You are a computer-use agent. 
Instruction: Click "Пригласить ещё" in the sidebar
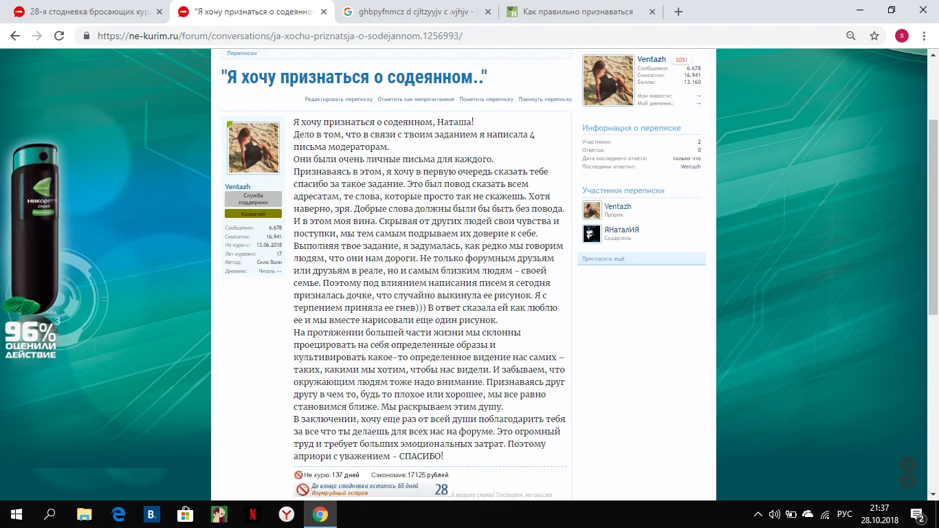603,258
